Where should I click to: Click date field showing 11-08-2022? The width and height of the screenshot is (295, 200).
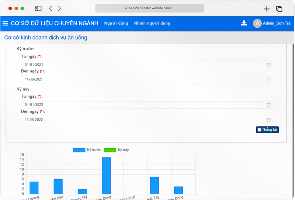[x=147, y=120]
